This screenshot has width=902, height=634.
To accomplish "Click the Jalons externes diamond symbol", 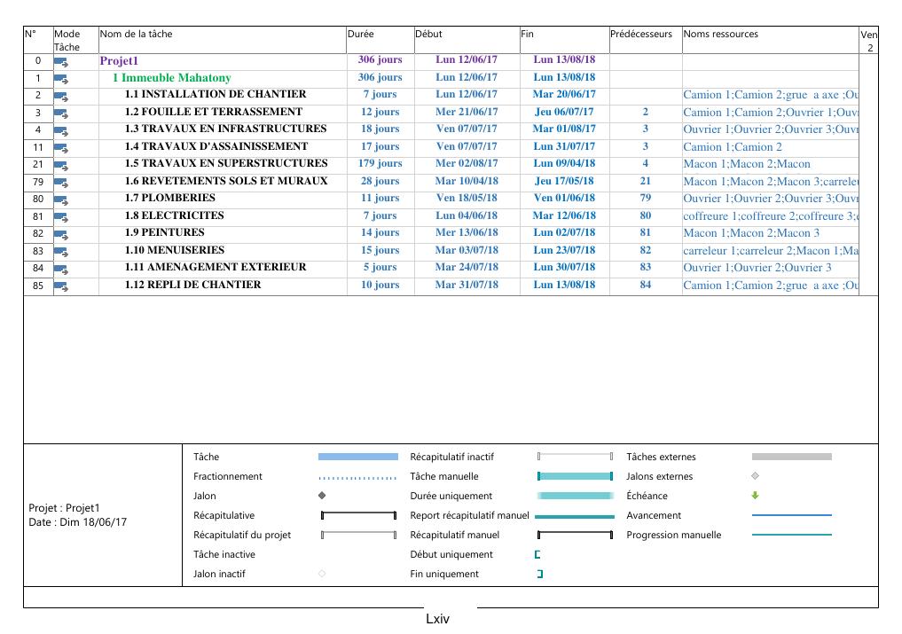I will coord(755,477).
